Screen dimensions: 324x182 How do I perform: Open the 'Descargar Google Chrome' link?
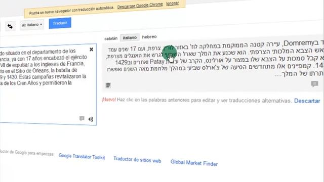click(140, 6)
